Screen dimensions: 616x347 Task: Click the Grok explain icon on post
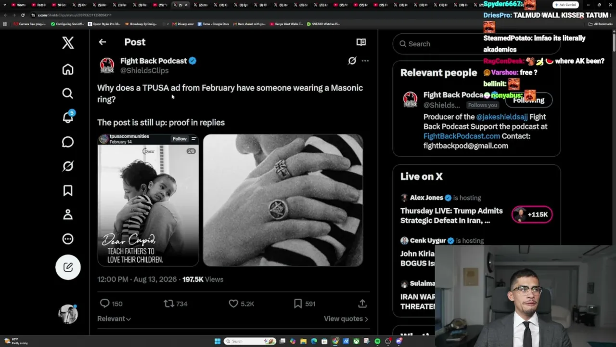(x=352, y=61)
